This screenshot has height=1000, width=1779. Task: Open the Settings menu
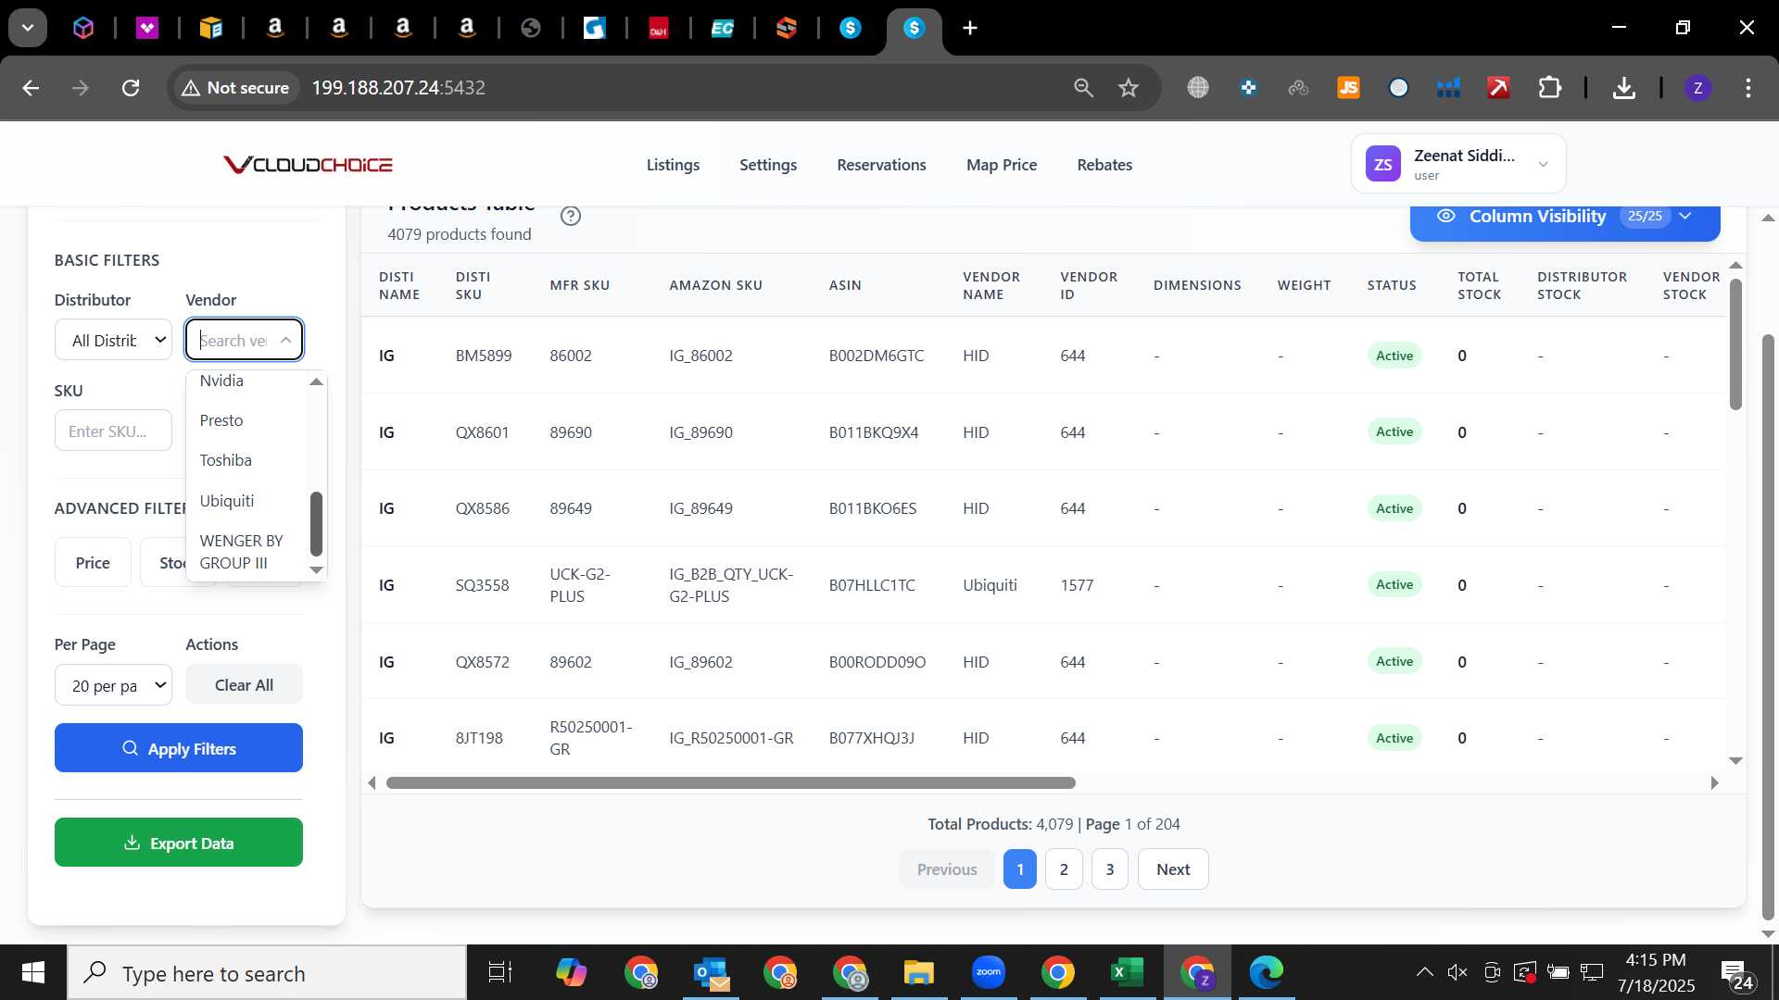pyautogui.click(x=768, y=165)
